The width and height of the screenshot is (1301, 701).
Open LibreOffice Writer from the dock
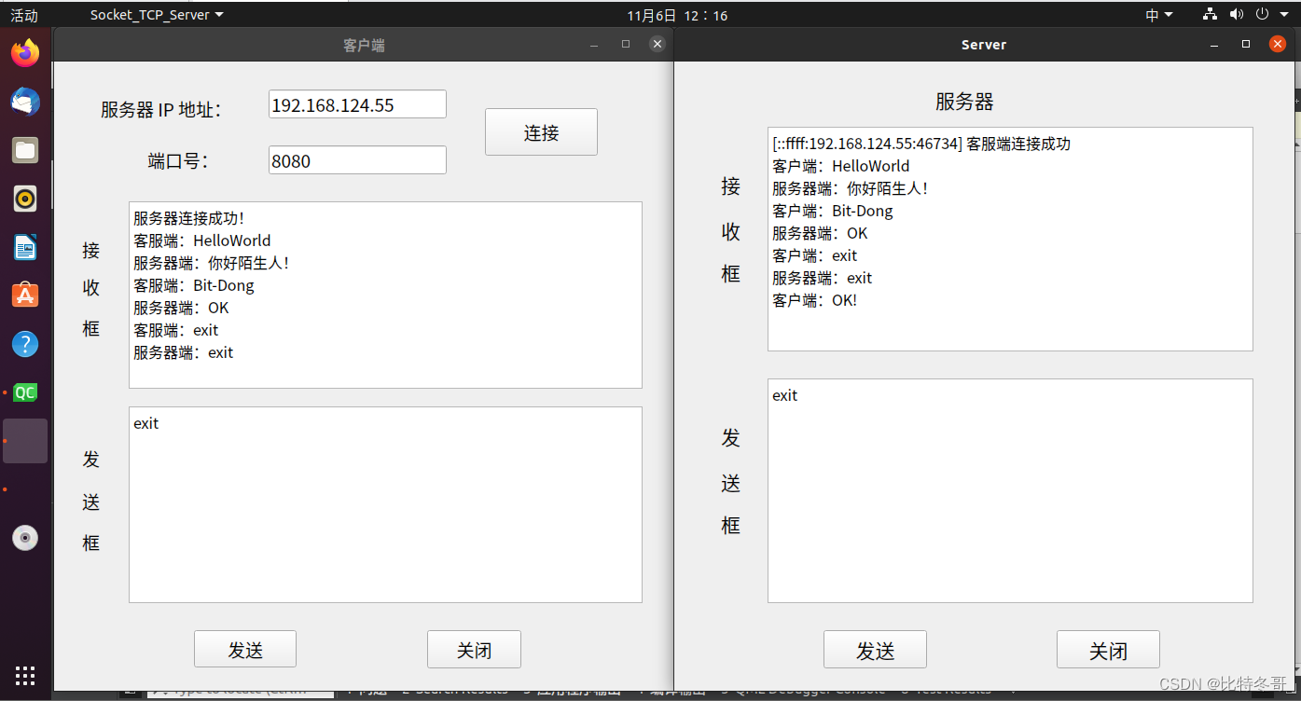click(25, 247)
